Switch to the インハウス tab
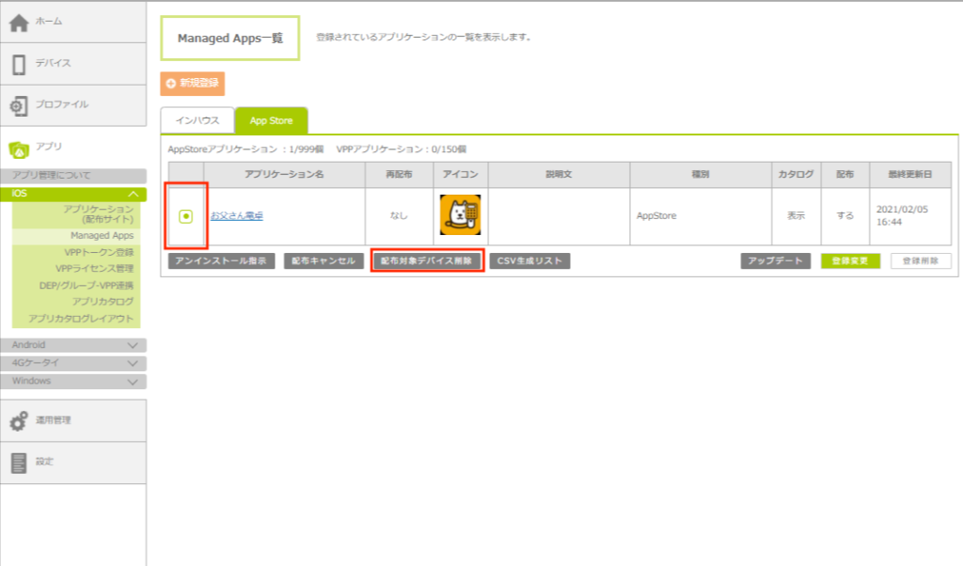 pos(196,121)
